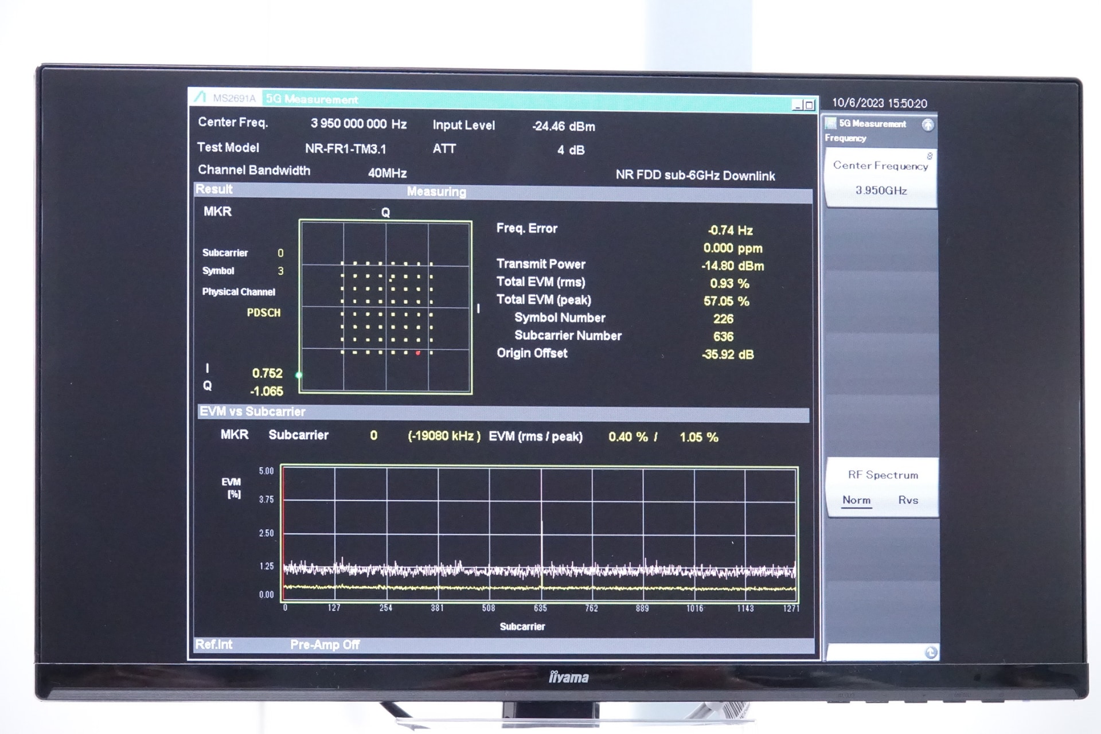The image size is (1101, 734).
Task: Switch RF Spectrum to Rvs
Action: point(908,500)
